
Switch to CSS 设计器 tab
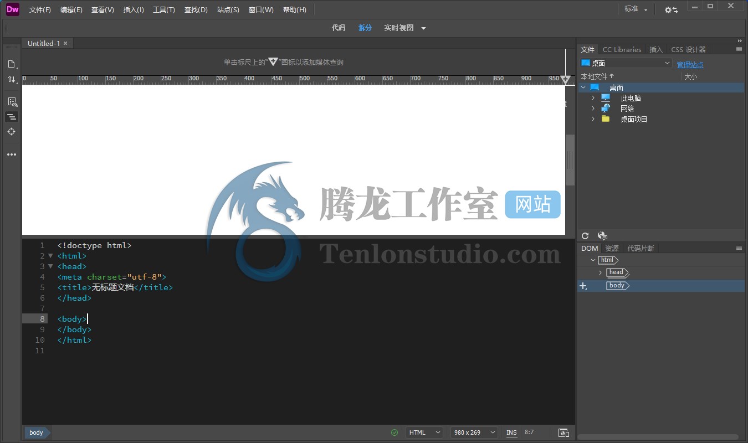pyautogui.click(x=688, y=49)
